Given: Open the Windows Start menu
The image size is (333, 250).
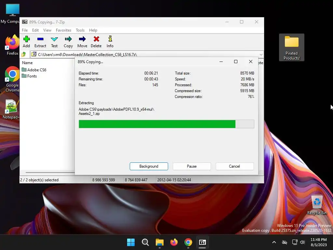Looking at the screenshot, I should (x=131, y=242).
